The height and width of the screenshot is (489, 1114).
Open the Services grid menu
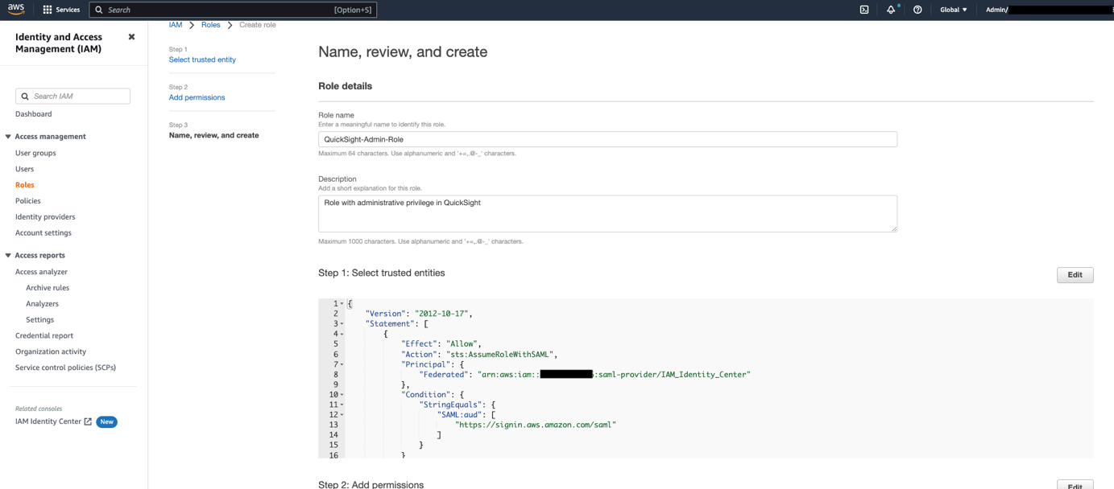(61, 10)
